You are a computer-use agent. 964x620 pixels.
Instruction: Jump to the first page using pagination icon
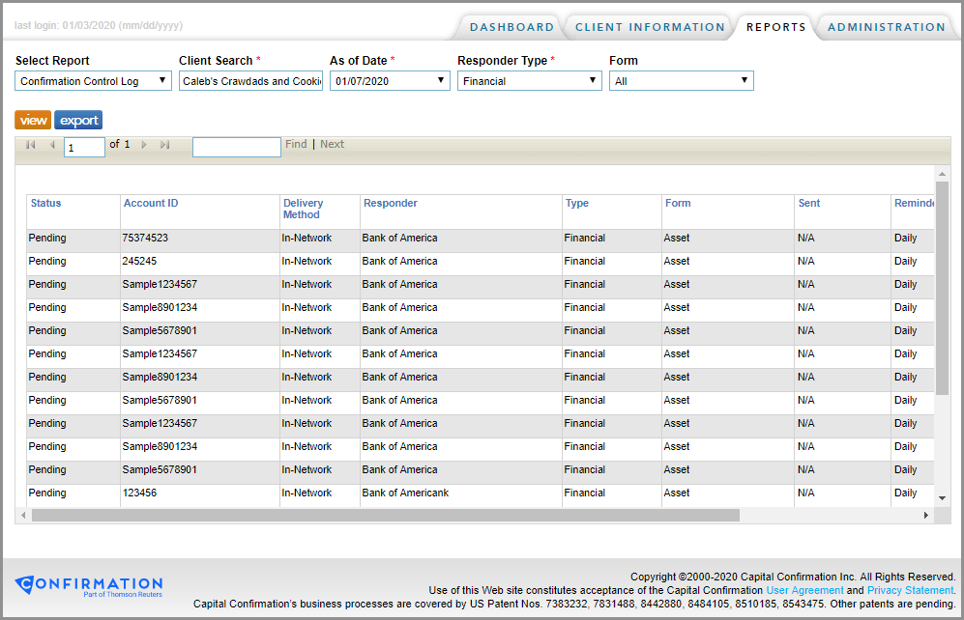pyautogui.click(x=31, y=144)
